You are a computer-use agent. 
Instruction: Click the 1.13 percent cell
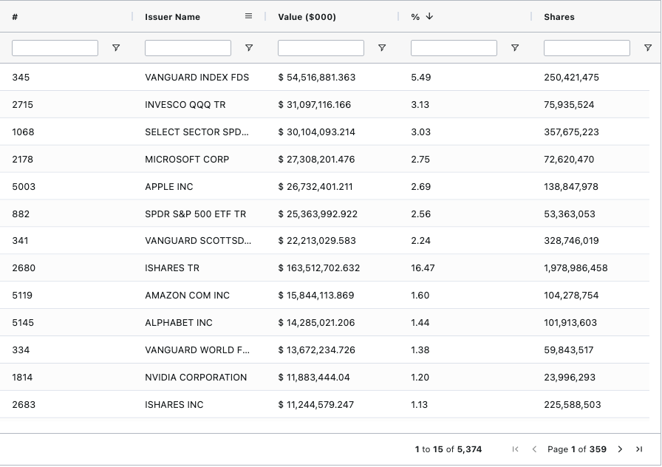coord(419,404)
